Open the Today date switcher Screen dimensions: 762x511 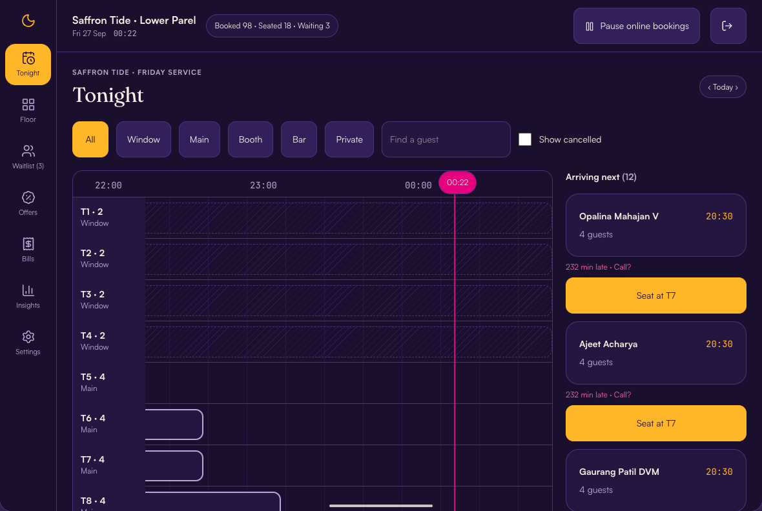click(x=723, y=87)
